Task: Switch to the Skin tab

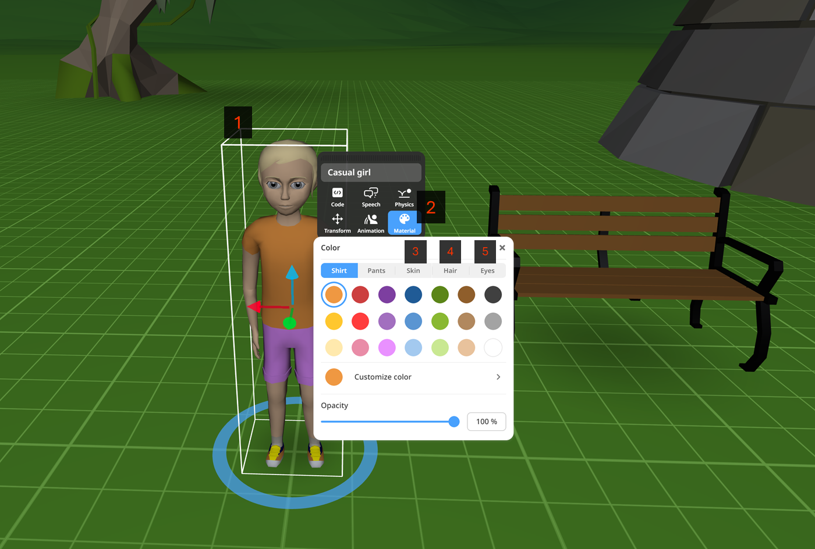Action: pos(413,270)
